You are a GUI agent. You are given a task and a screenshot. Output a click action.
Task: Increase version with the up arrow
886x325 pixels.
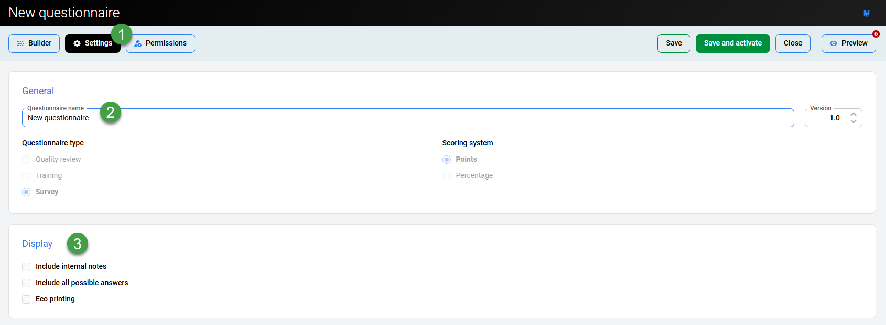coord(853,114)
